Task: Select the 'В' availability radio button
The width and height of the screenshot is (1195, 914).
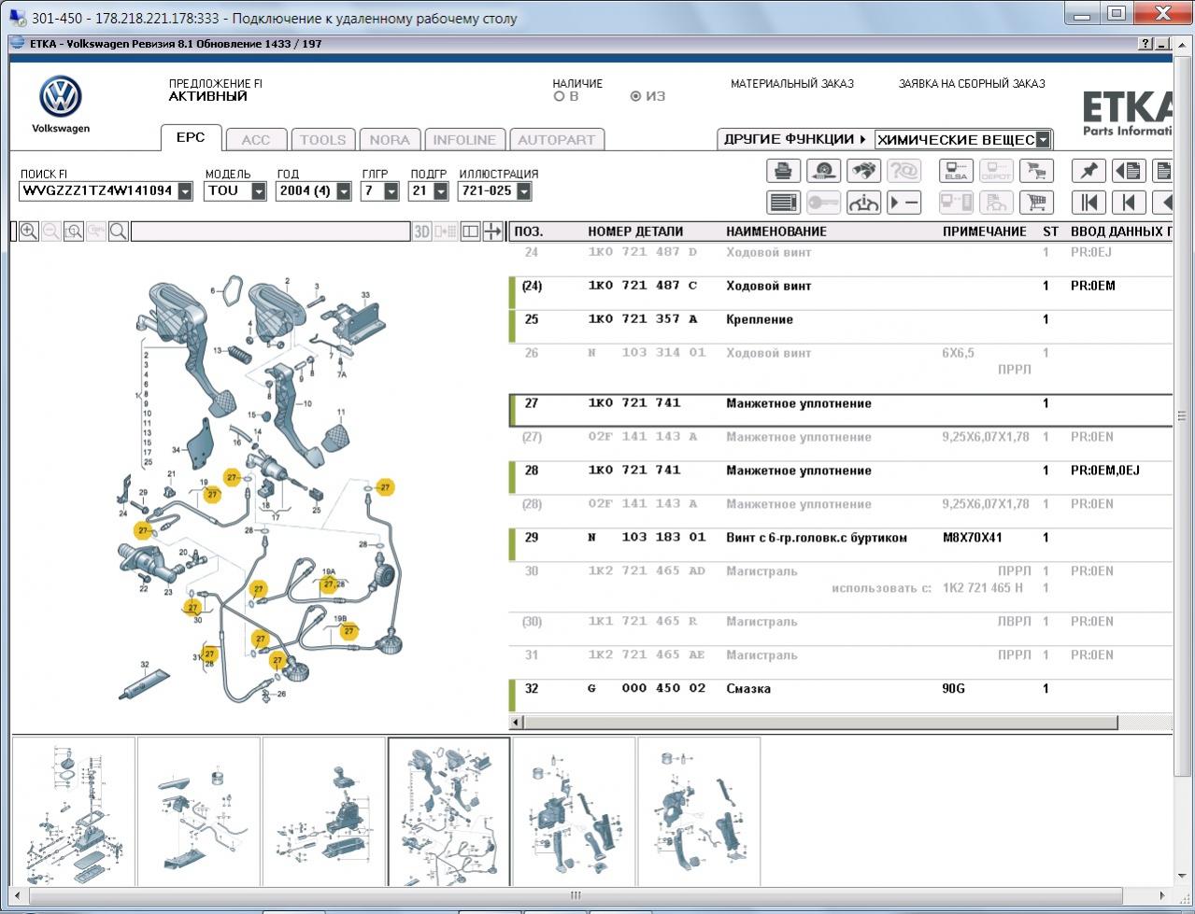Action: (560, 96)
